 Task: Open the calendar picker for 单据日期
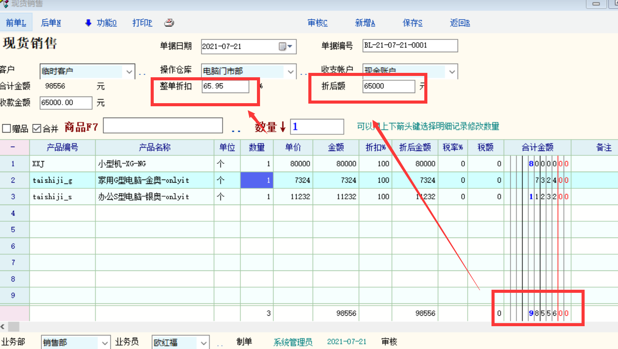[286, 47]
